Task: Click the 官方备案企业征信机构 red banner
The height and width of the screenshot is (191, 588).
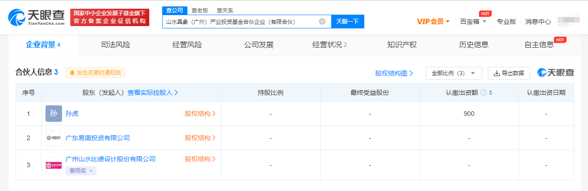Action: pos(110,17)
